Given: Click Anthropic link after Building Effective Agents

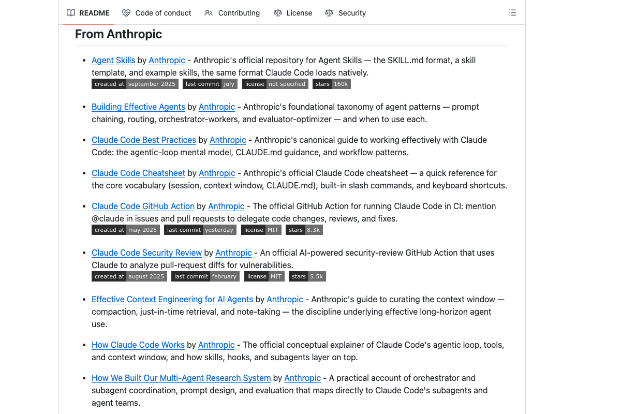Looking at the screenshot, I should coord(217,107).
